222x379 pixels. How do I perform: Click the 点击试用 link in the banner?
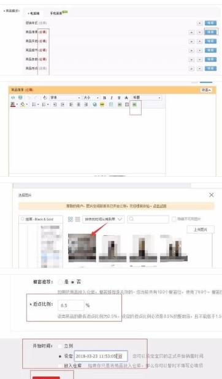tap(159, 206)
